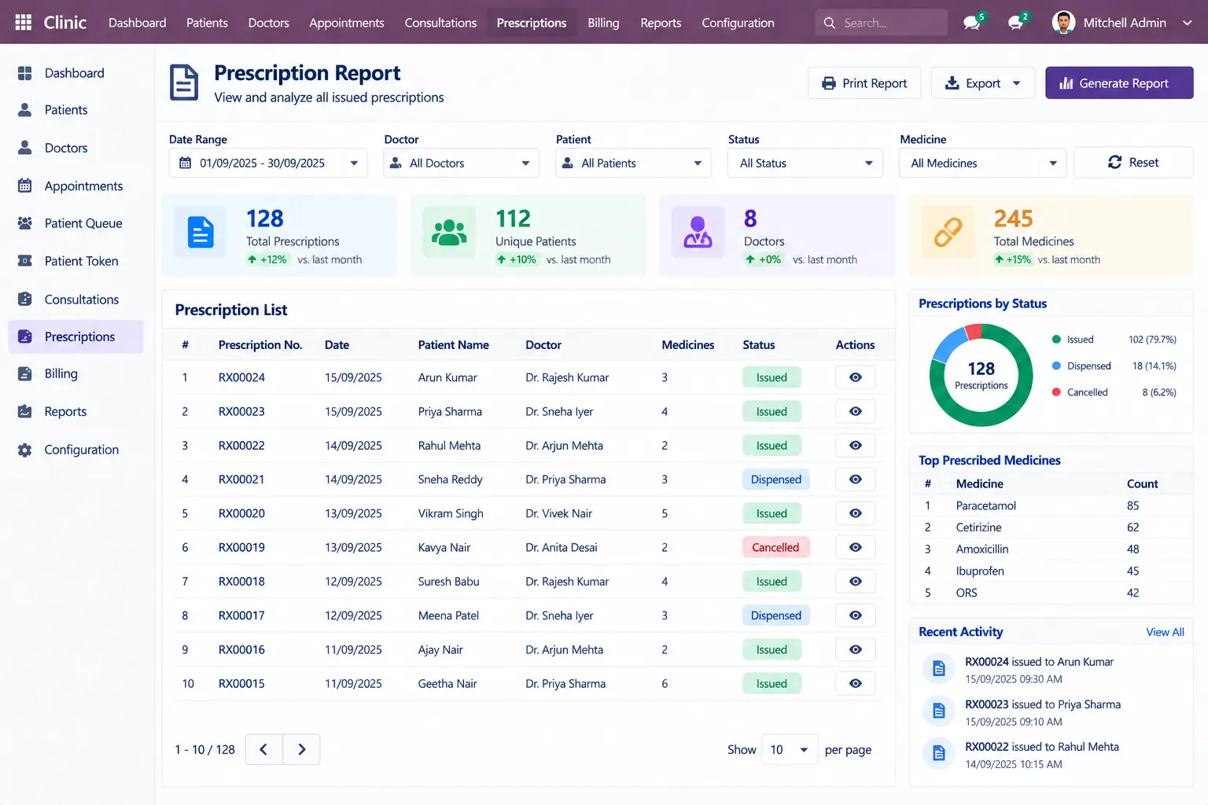Image resolution: width=1208 pixels, height=805 pixels.
Task: Open Patients in the top menu
Action: point(207,23)
